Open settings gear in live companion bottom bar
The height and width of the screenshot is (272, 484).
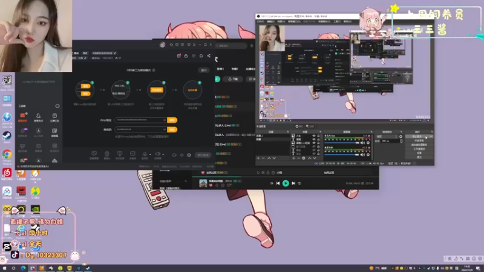(x=189, y=155)
